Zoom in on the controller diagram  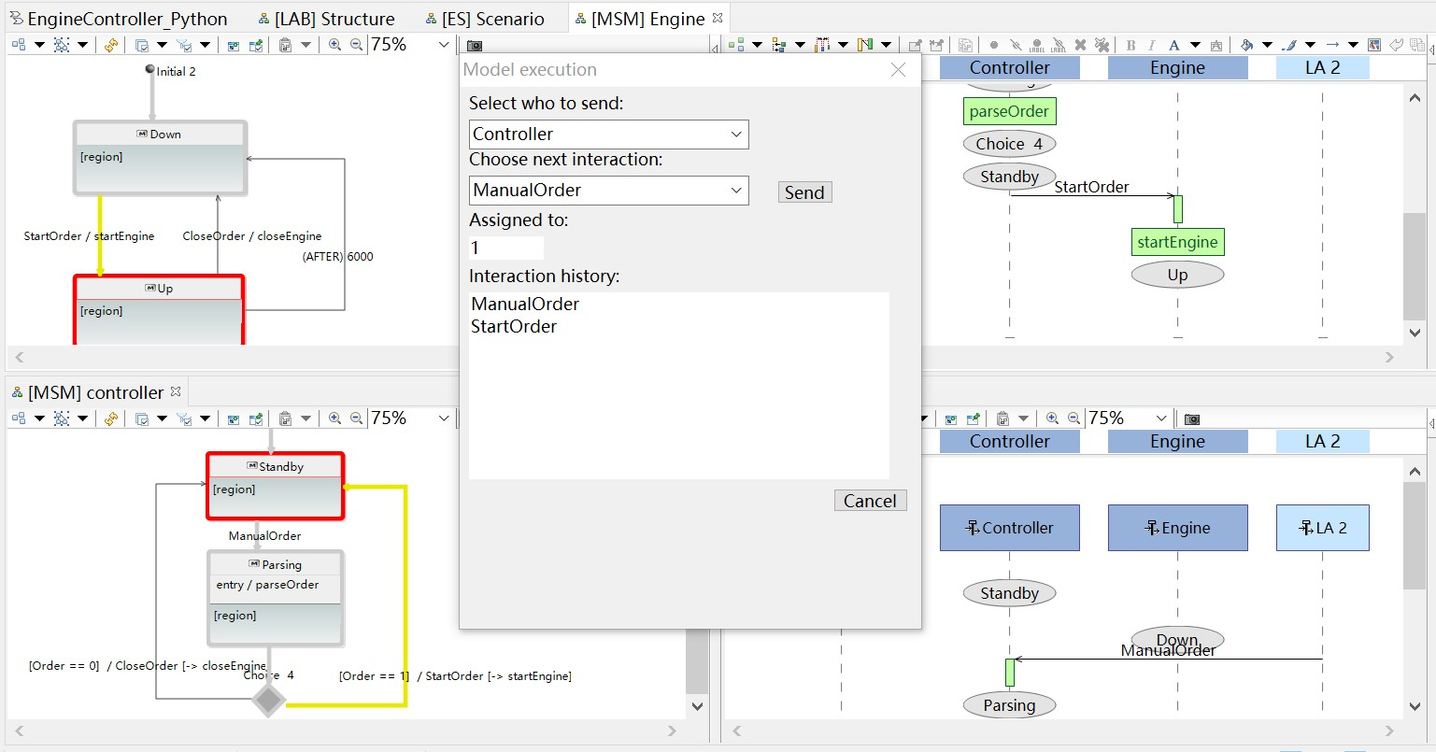(x=334, y=419)
